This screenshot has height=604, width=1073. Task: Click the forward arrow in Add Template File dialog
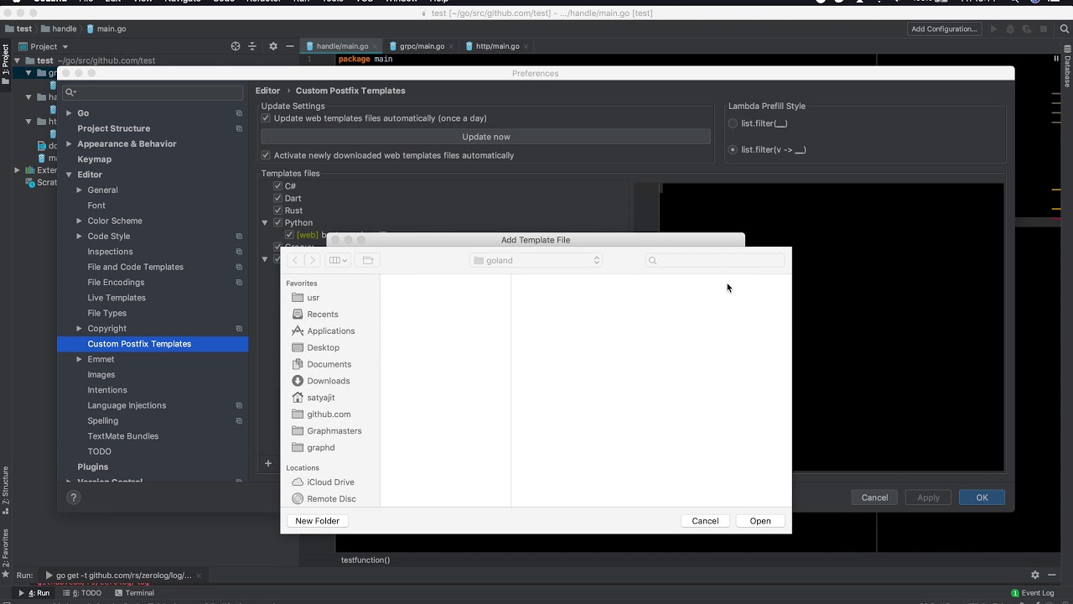312,260
